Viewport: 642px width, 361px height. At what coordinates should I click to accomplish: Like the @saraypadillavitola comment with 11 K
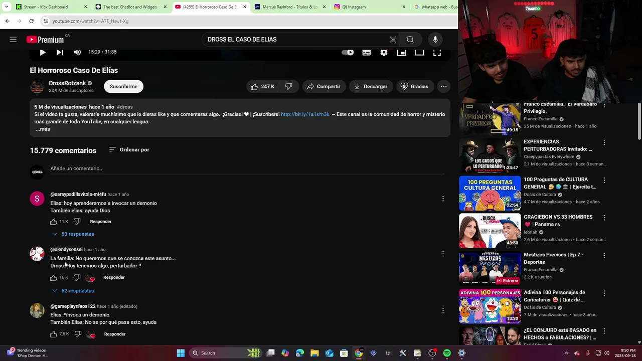pyautogui.click(x=54, y=222)
